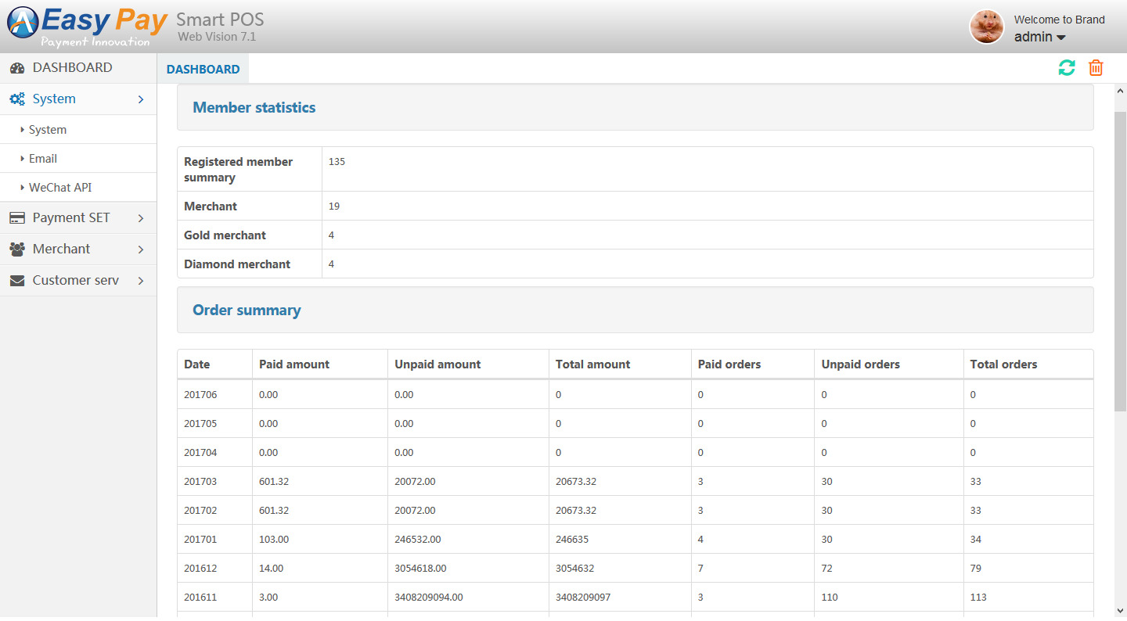
Task: Click the green refresh icon
Action: 1066,68
